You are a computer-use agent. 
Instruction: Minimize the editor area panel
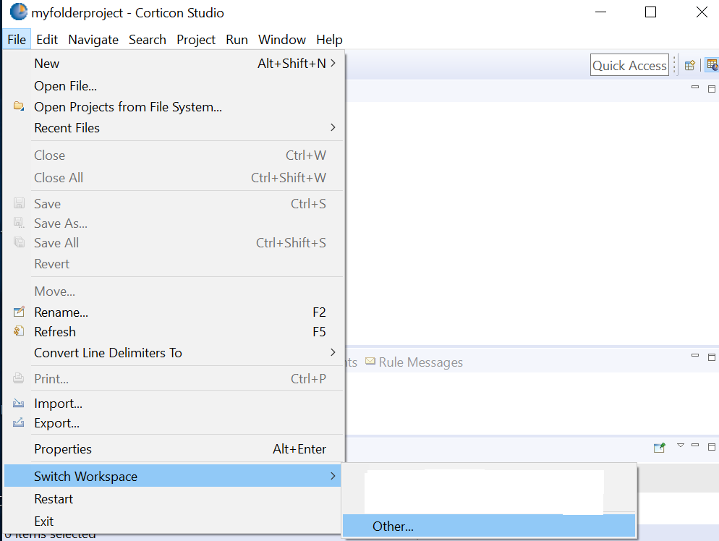(x=695, y=87)
